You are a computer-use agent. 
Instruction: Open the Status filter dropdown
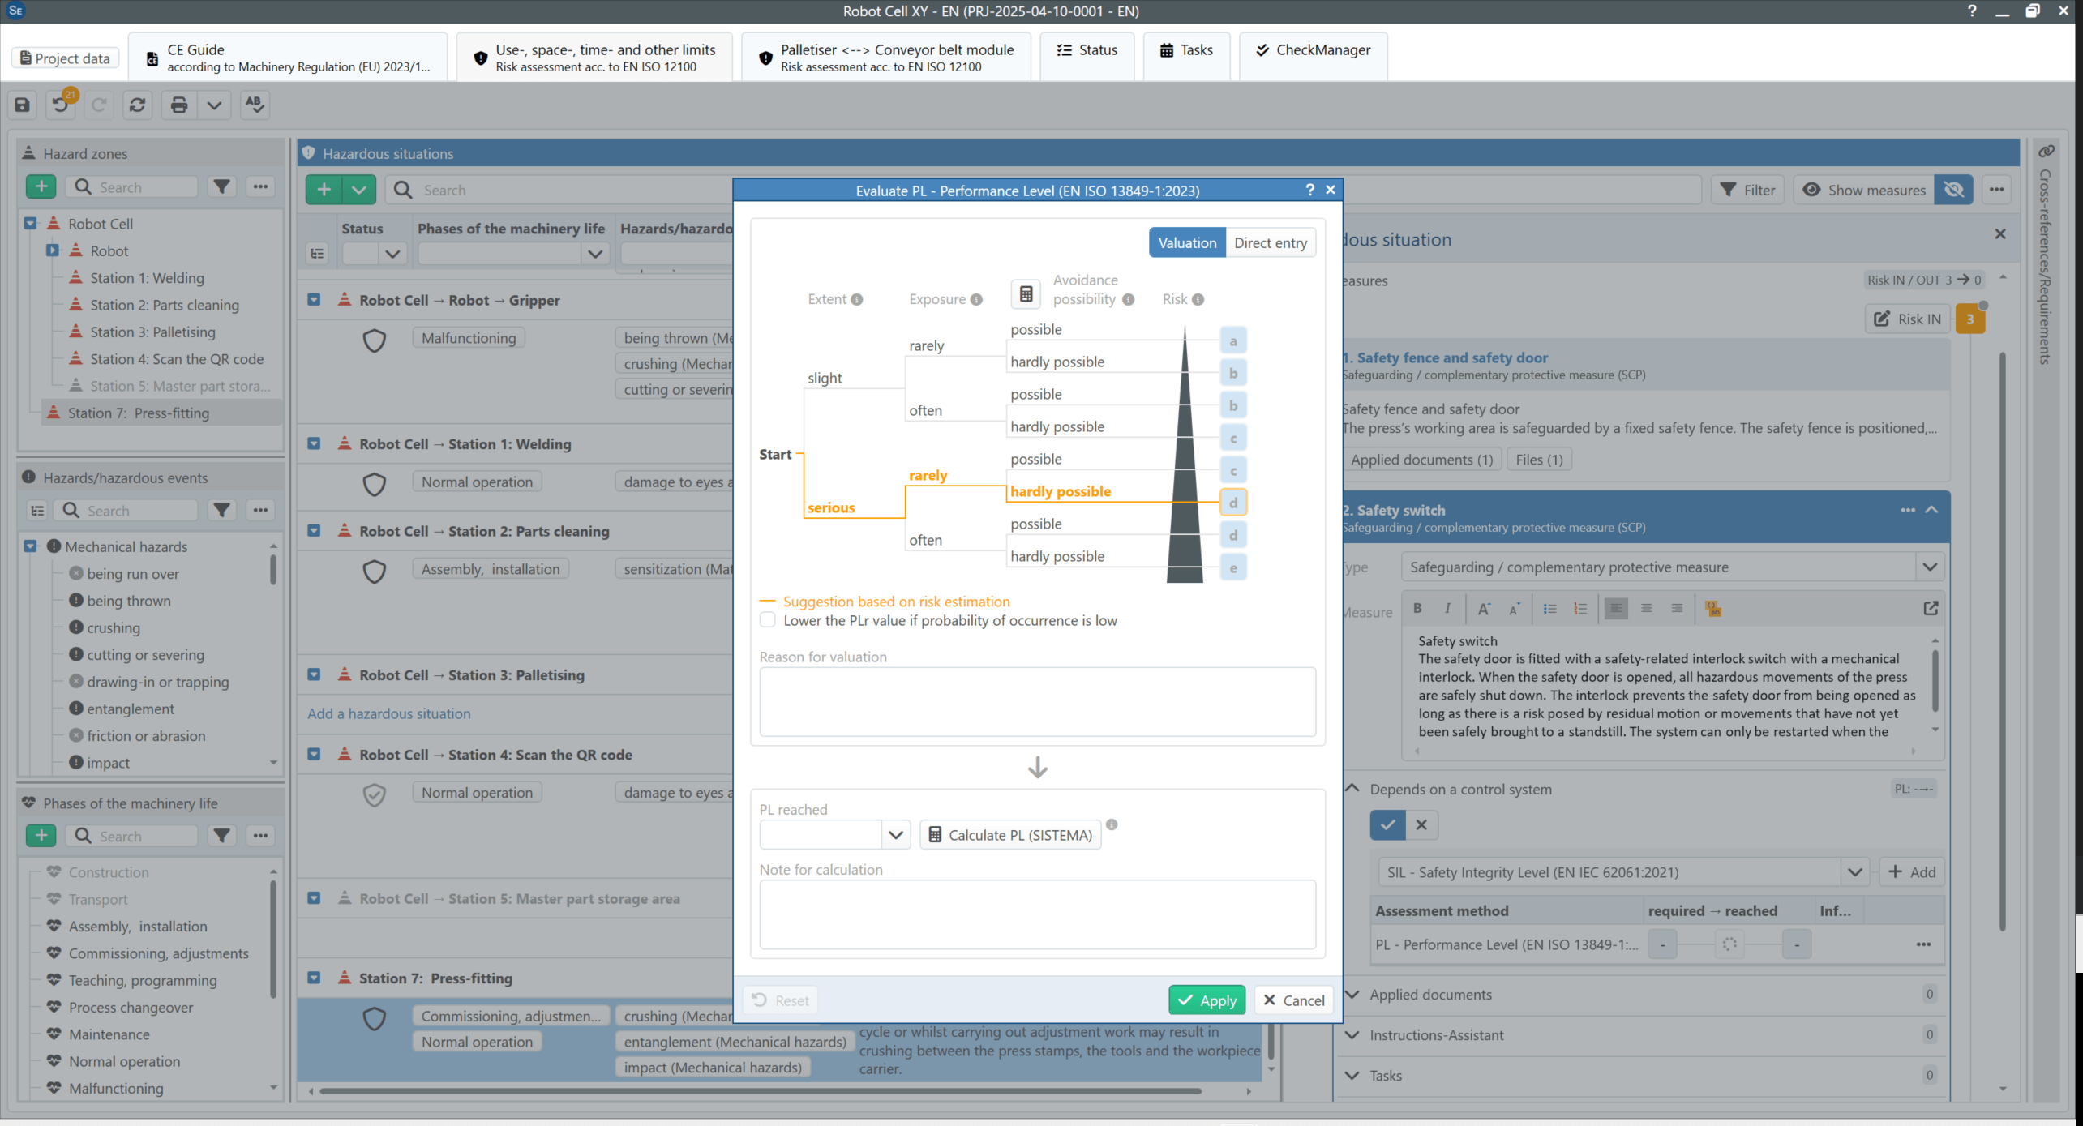392,254
